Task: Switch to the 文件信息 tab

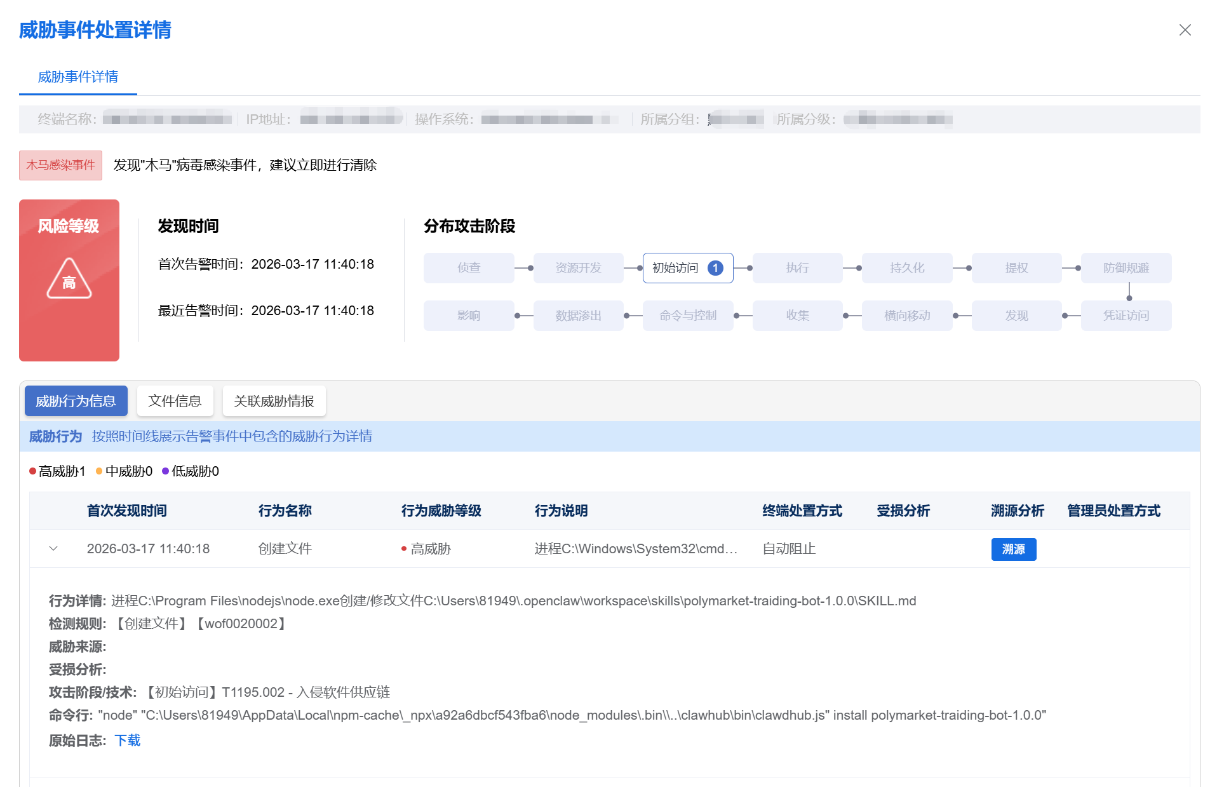Action: (x=175, y=401)
